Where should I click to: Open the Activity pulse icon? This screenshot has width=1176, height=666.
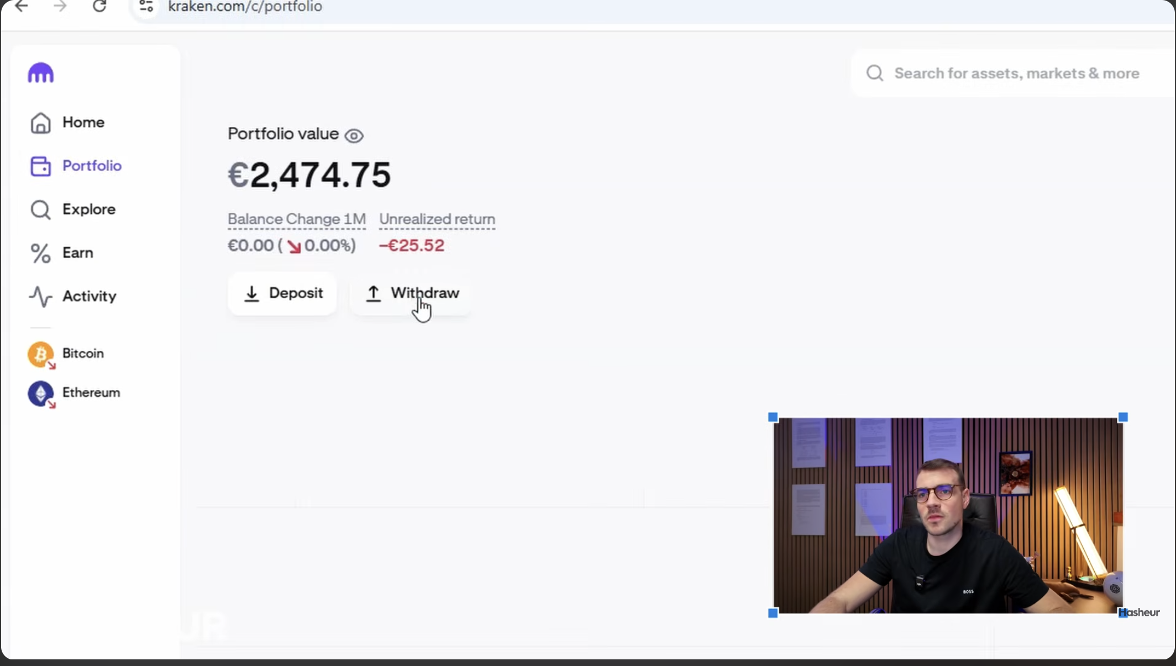pyautogui.click(x=40, y=297)
